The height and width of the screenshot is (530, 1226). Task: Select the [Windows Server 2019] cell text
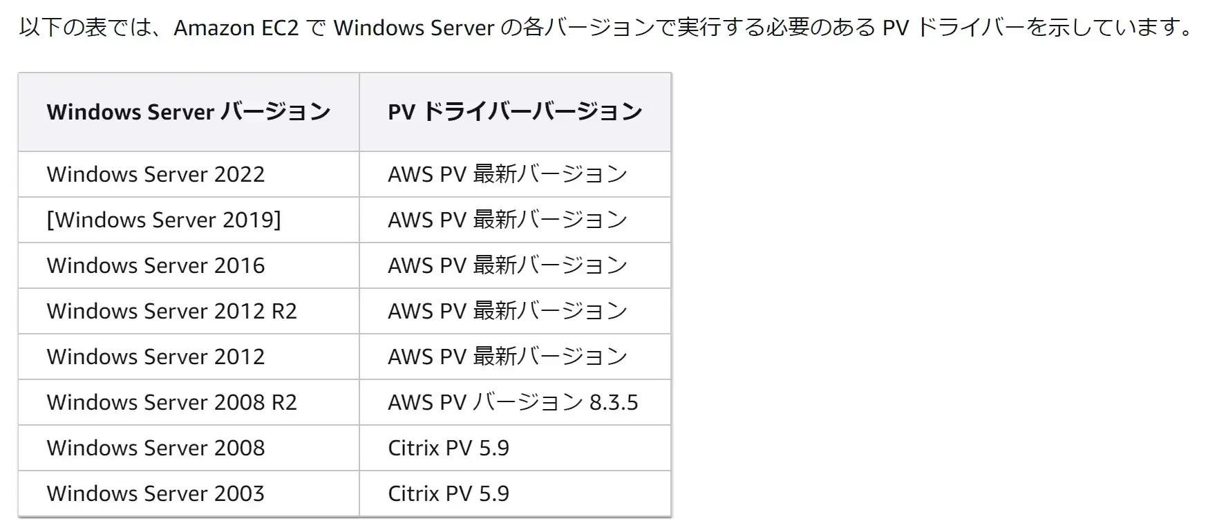pos(164,220)
